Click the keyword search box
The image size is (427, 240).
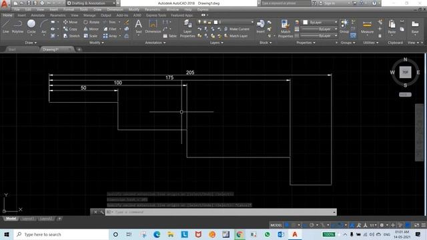pos(286,3)
